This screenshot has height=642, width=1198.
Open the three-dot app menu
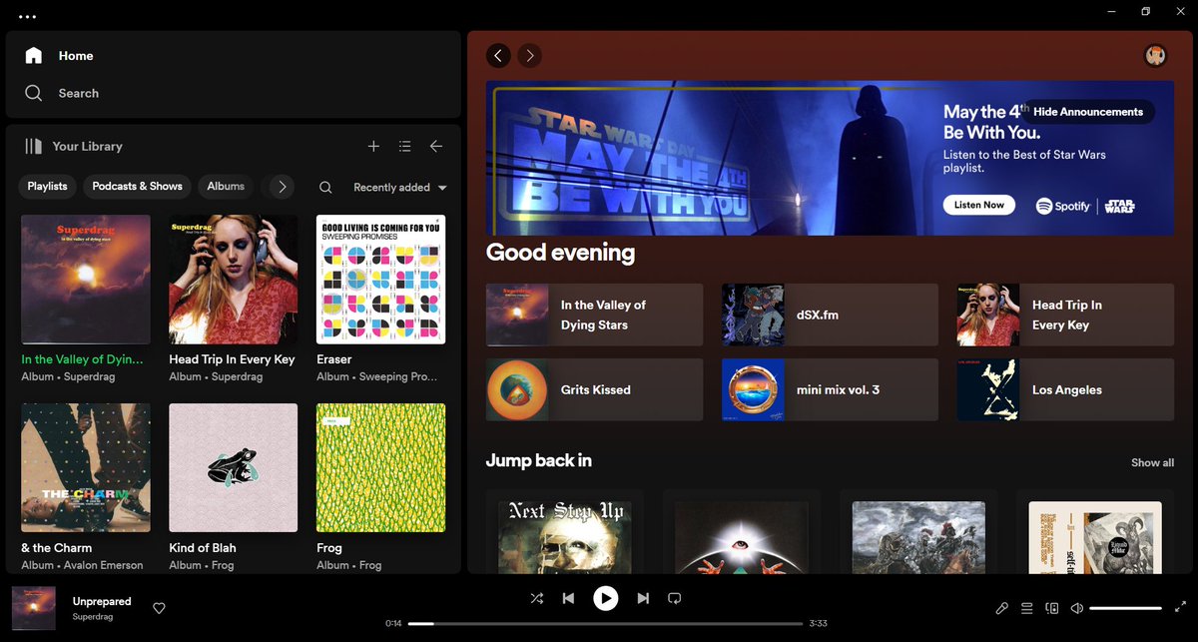pos(27,17)
